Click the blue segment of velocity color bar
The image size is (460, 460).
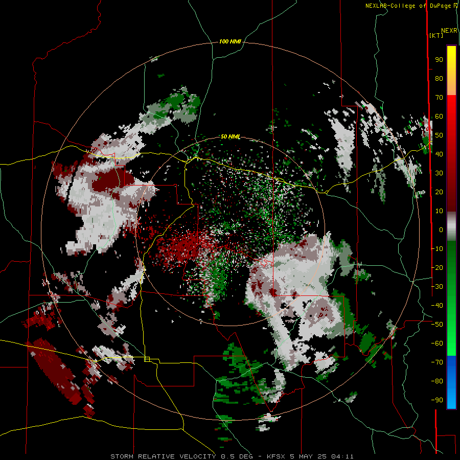click(451, 382)
